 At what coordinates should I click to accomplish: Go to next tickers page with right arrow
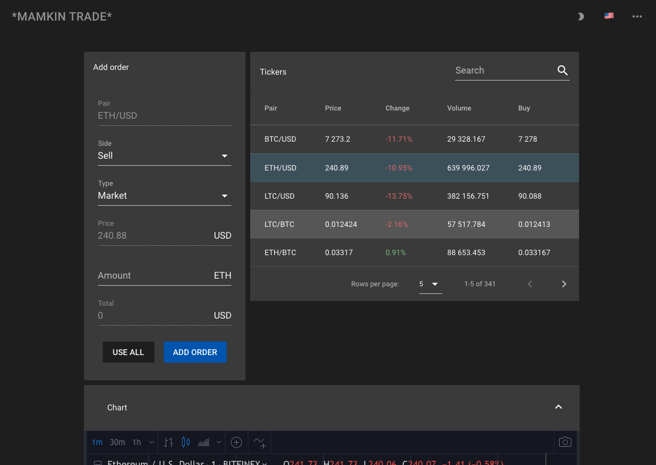click(x=564, y=283)
